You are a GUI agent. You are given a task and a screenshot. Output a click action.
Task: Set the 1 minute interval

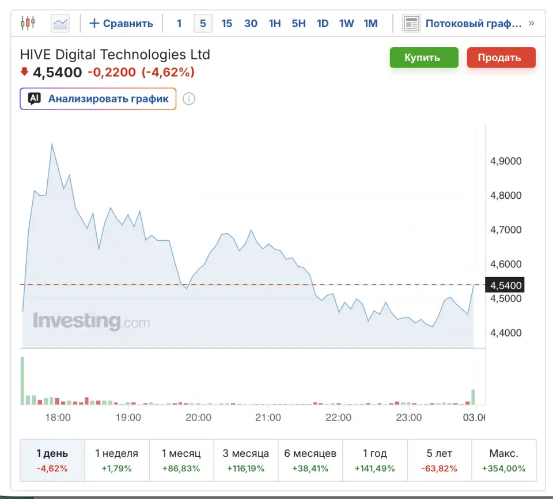pos(179,24)
